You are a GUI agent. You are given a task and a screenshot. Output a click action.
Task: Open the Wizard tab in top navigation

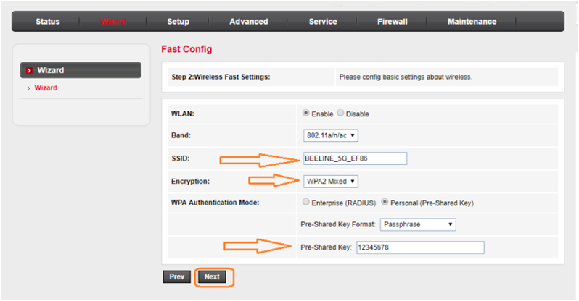click(113, 22)
